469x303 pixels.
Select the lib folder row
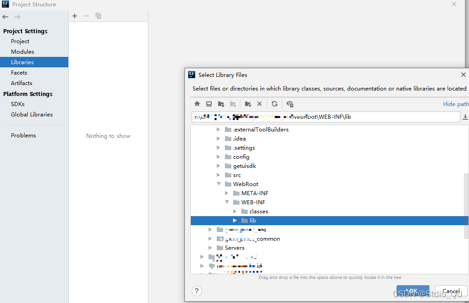[x=330, y=221]
